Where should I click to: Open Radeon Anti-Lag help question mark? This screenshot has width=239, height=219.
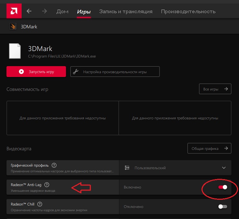point(47,185)
